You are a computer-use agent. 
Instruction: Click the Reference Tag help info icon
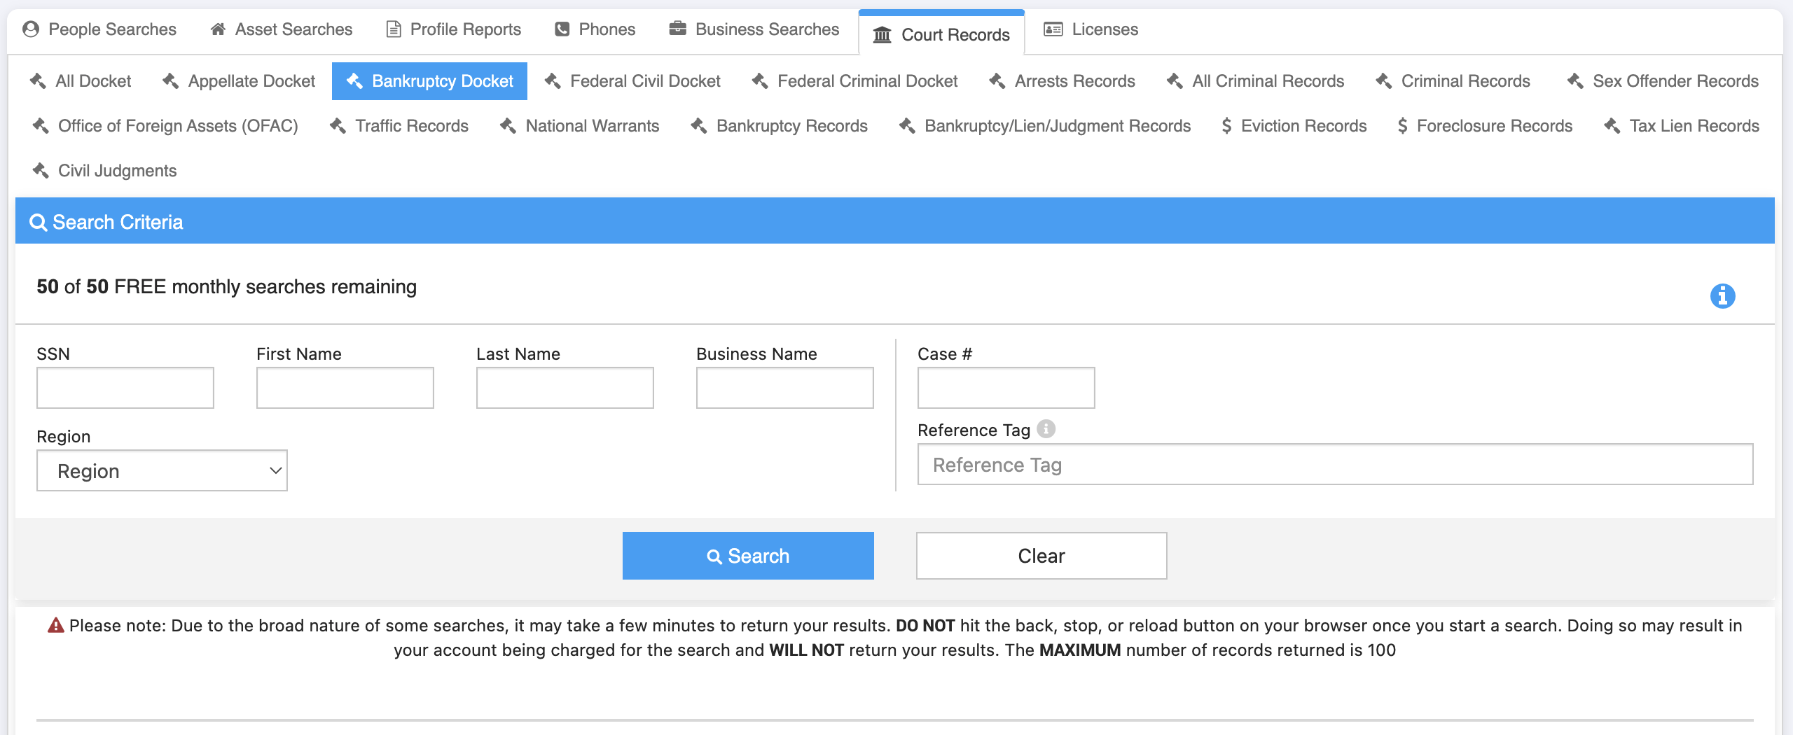pyautogui.click(x=1046, y=428)
